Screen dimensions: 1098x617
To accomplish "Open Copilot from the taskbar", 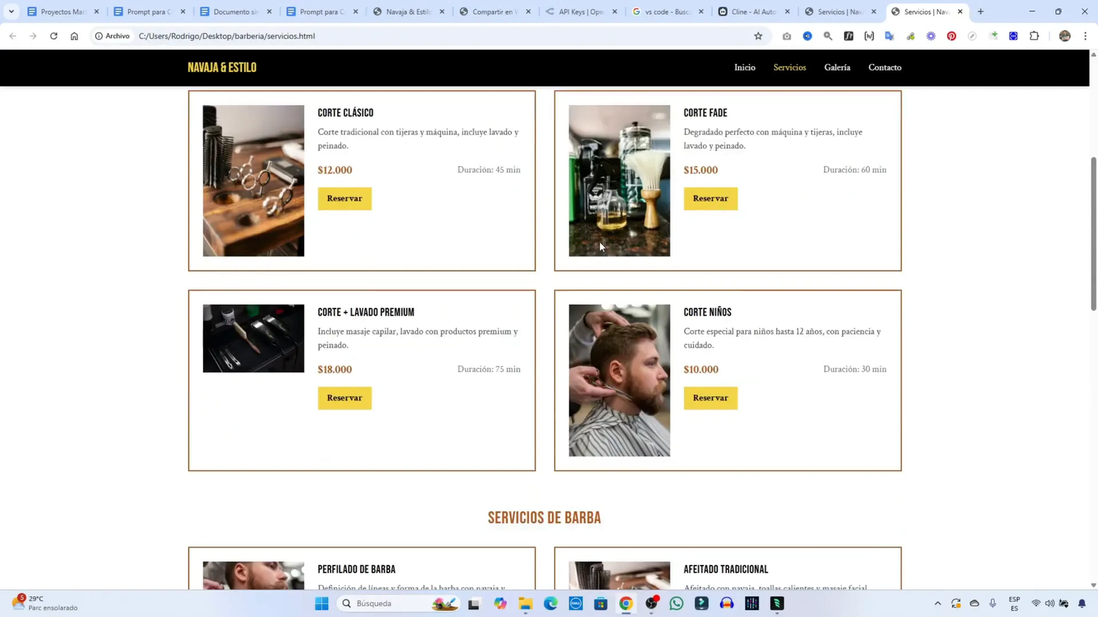I will click(x=499, y=603).
